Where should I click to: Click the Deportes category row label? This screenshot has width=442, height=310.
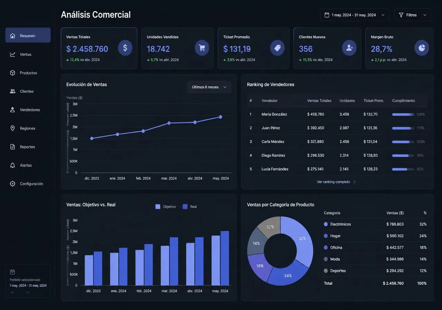click(x=338, y=271)
